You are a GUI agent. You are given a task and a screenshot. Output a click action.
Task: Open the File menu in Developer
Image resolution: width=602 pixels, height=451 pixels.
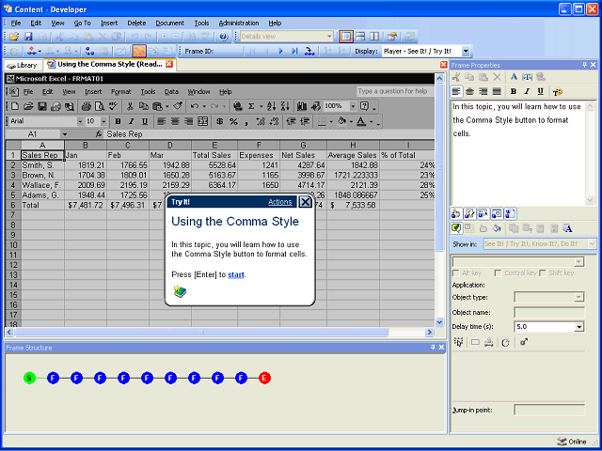[16, 23]
